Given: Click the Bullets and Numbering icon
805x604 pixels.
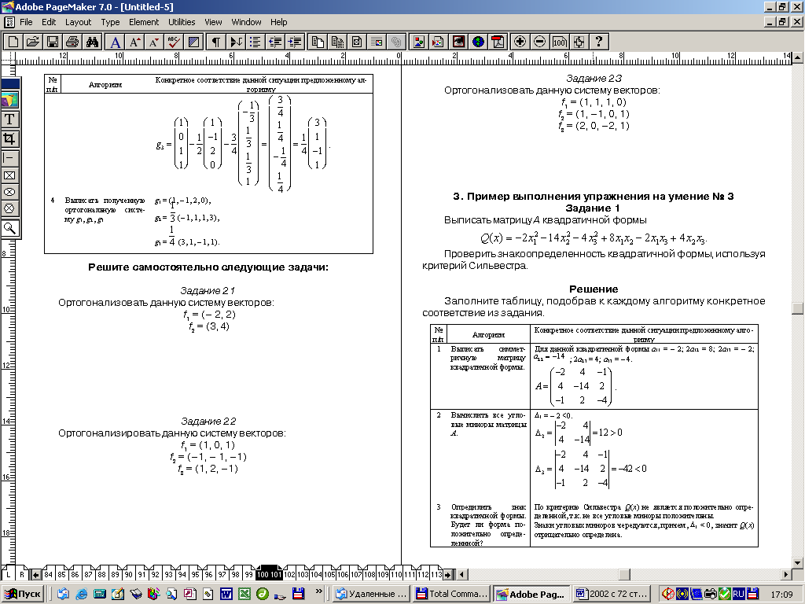Looking at the screenshot, I should click(x=255, y=42).
